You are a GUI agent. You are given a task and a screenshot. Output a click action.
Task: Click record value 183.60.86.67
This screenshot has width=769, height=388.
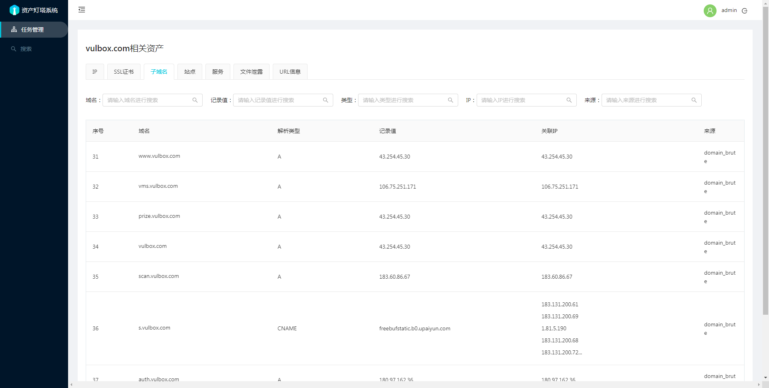[x=395, y=277]
